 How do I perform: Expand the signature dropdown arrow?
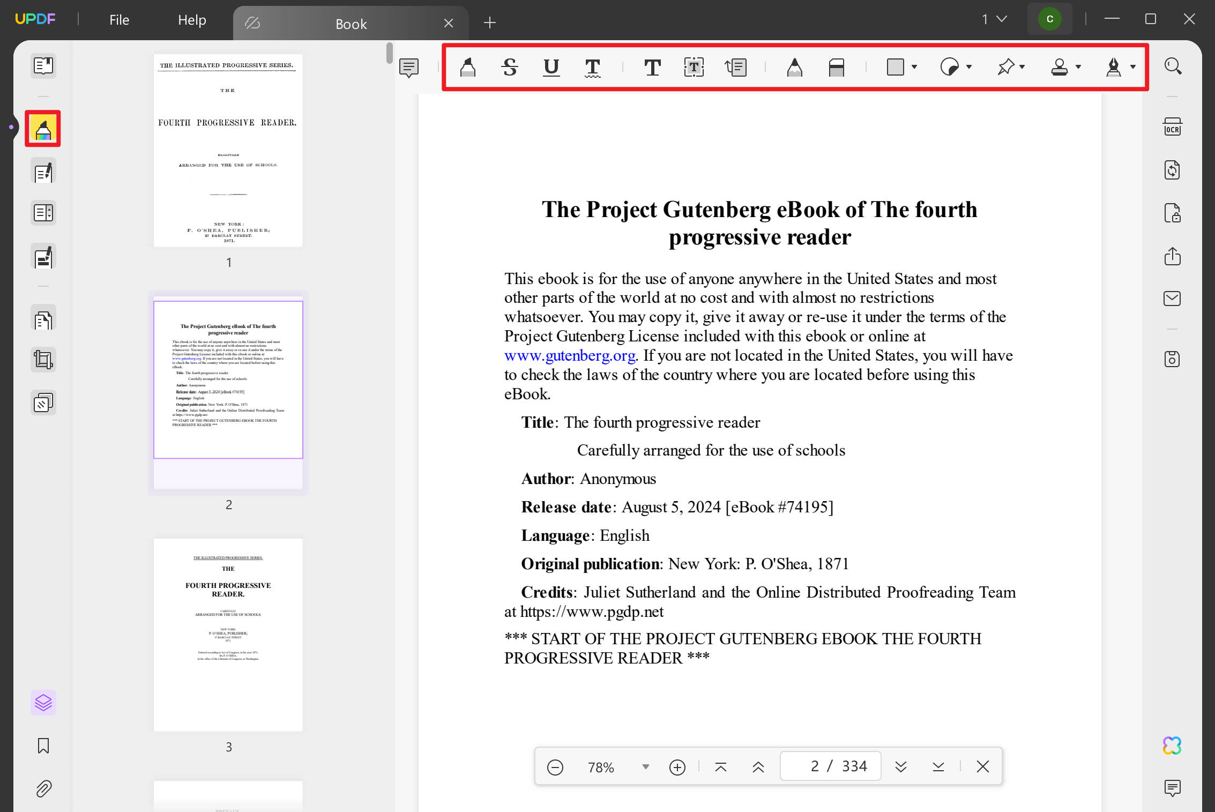click(x=1133, y=67)
